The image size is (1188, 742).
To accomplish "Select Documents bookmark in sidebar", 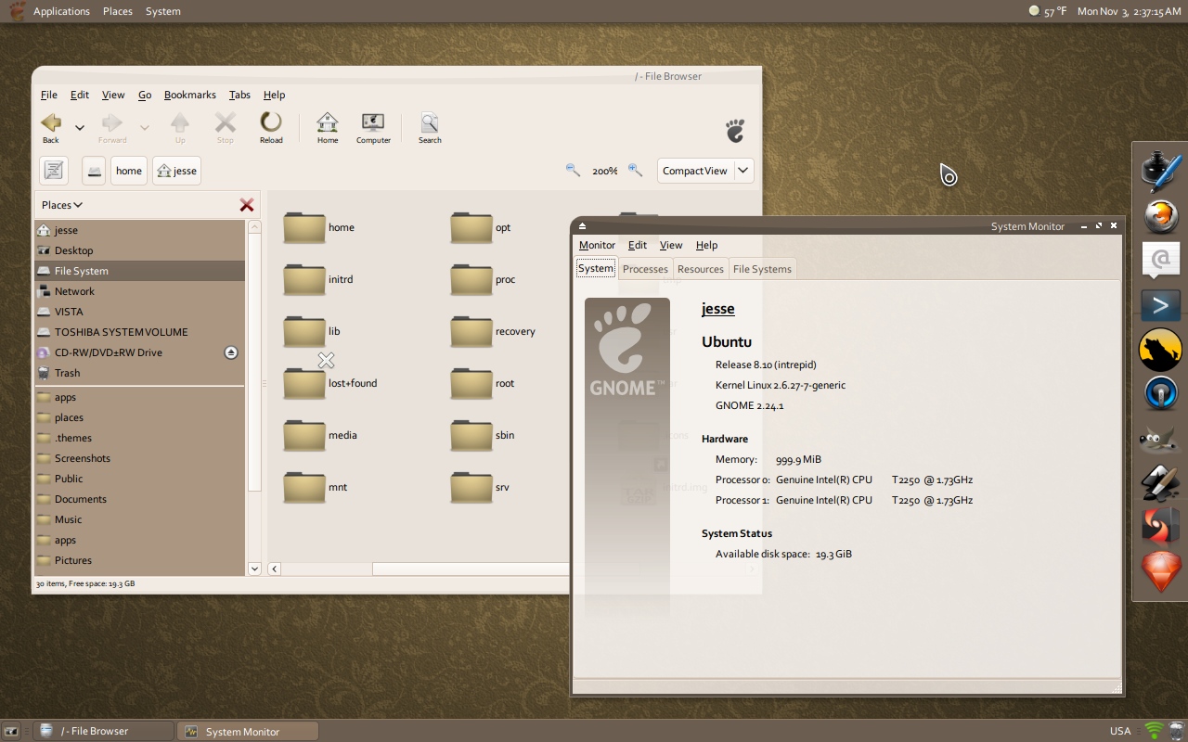I will pos(140,499).
